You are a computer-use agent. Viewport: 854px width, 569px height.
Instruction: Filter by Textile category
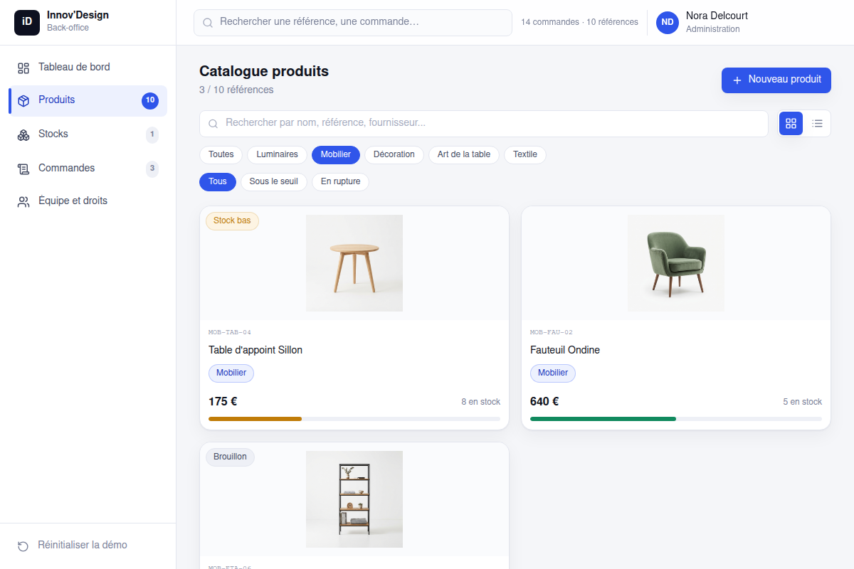pyautogui.click(x=525, y=154)
